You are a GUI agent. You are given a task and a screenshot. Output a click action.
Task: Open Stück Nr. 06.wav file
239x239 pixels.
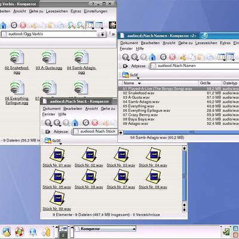tap(89, 179)
